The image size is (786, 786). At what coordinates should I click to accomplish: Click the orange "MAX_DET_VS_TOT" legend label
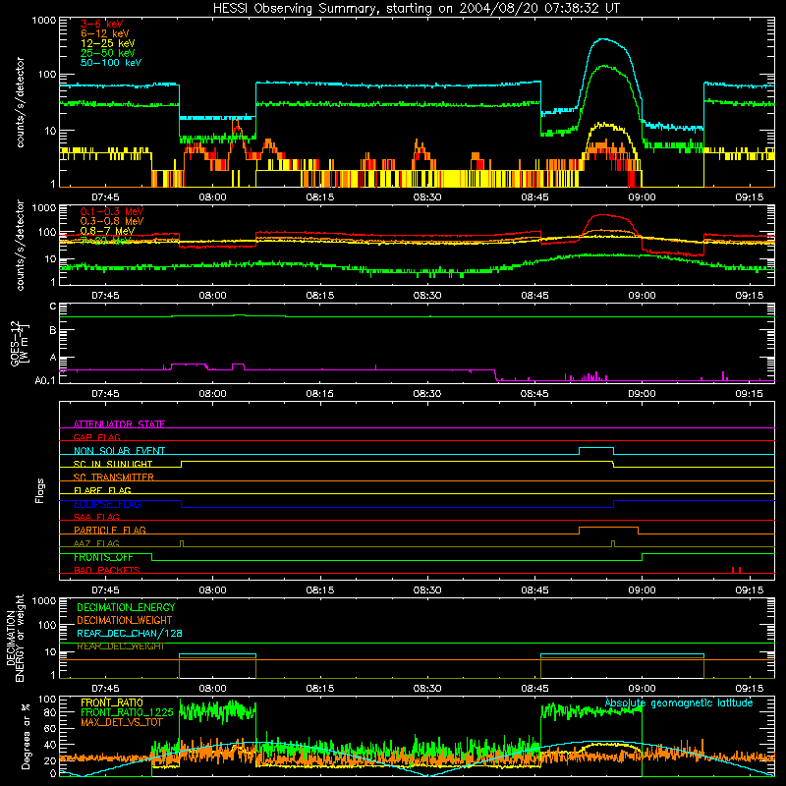click(122, 722)
